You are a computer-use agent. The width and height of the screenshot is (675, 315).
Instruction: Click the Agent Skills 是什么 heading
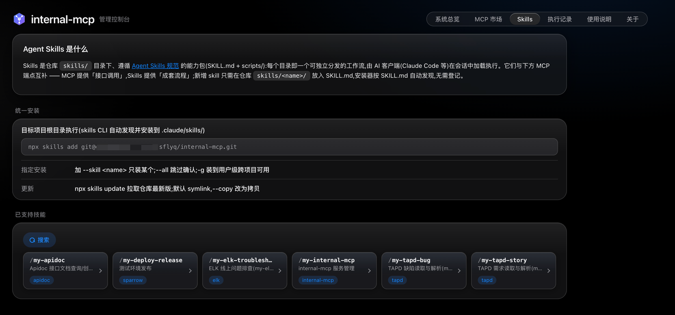(x=55, y=49)
